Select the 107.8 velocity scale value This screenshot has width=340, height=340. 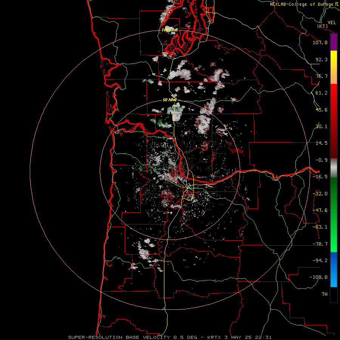click(320, 42)
